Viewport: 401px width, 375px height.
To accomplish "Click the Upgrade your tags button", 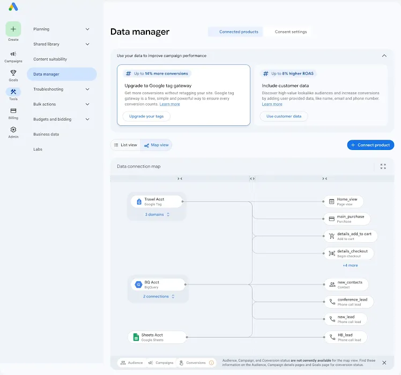I will pyautogui.click(x=146, y=116).
